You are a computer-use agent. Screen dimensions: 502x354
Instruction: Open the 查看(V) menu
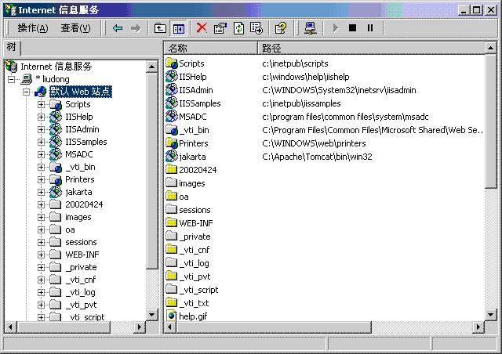[x=75, y=28]
